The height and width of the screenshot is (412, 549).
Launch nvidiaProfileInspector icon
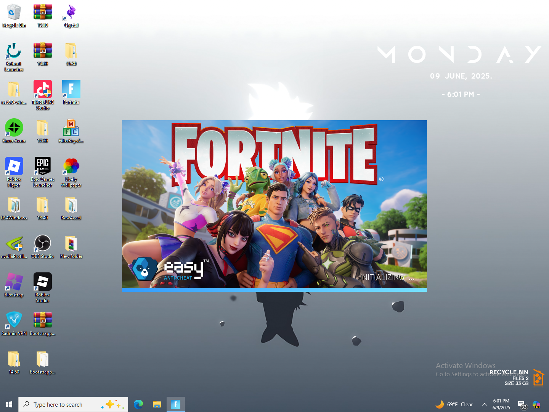click(14, 247)
